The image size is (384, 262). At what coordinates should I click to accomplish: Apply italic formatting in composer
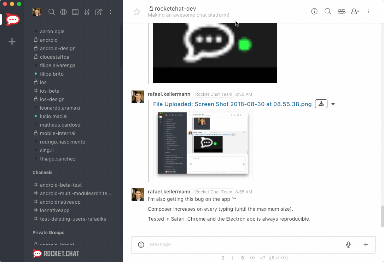232,258
